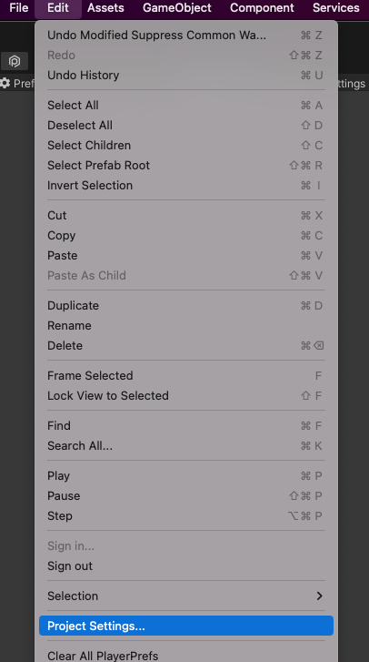Choose Frame Selected menu entry
The image size is (369, 662).
tap(185, 376)
